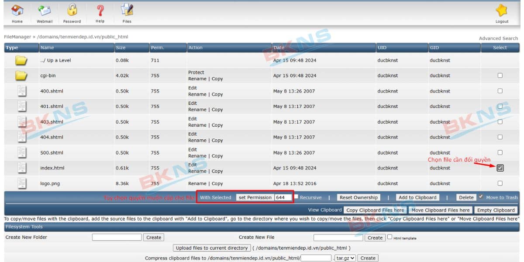This screenshot has width=524, height=262.
Task: Check the Html template checkbox
Action: (x=389, y=237)
